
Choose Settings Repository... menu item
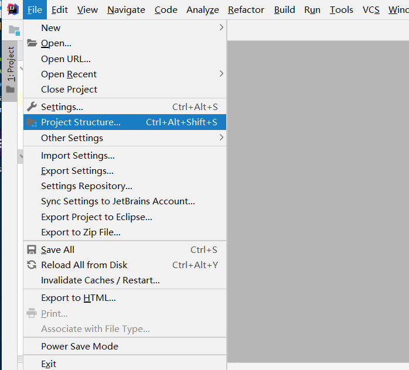point(125,186)
